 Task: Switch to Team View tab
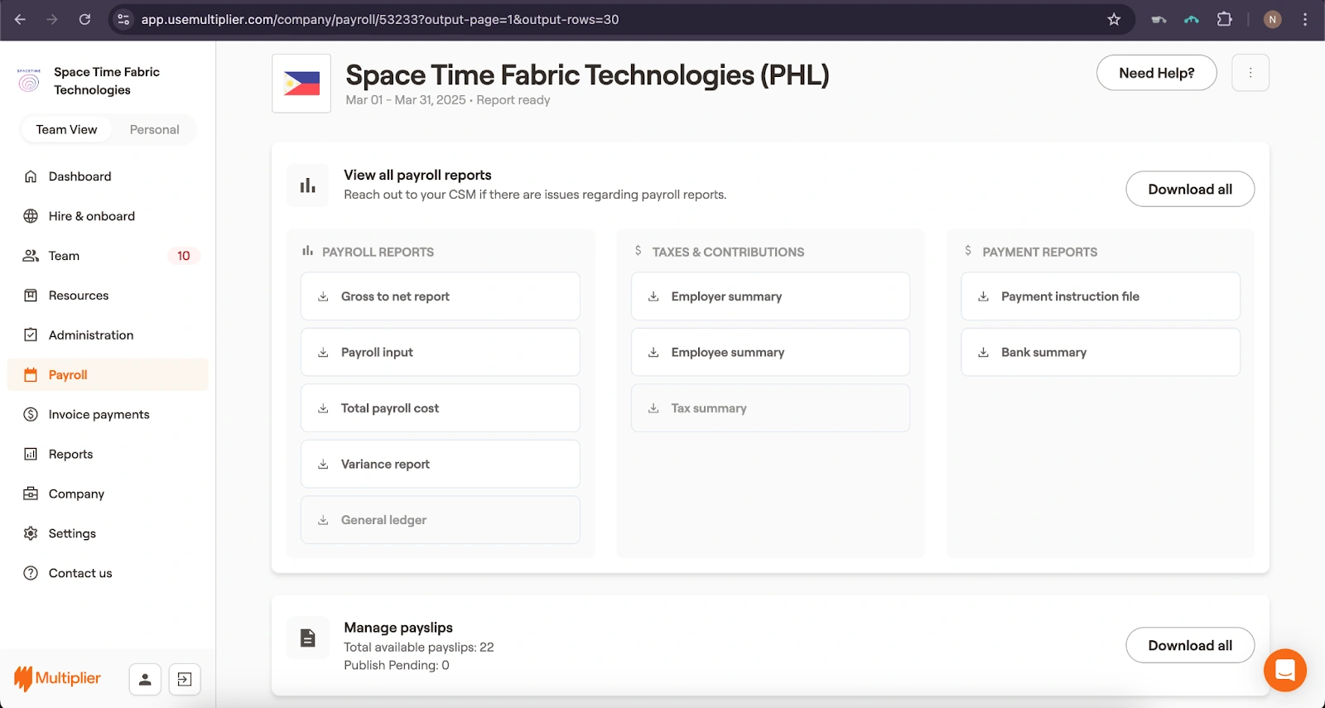[66, 130]
